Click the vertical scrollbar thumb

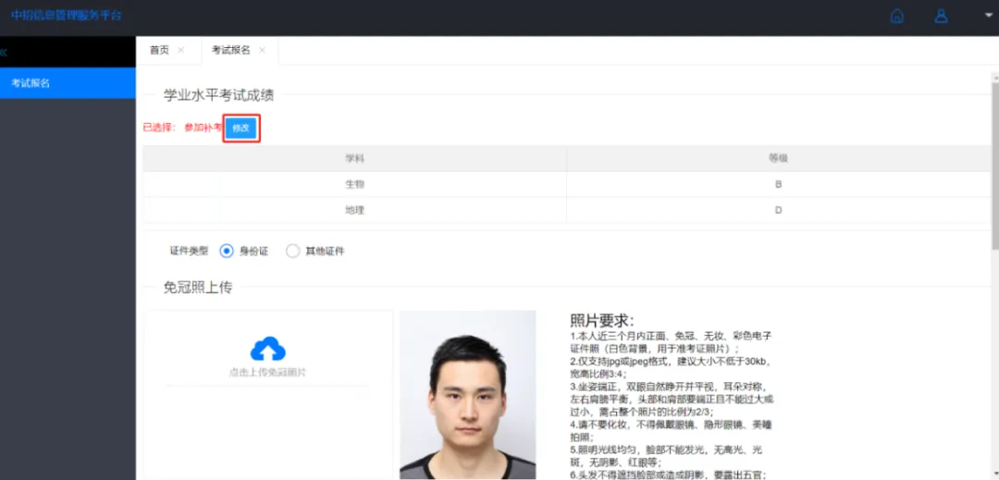pos(995,166)
